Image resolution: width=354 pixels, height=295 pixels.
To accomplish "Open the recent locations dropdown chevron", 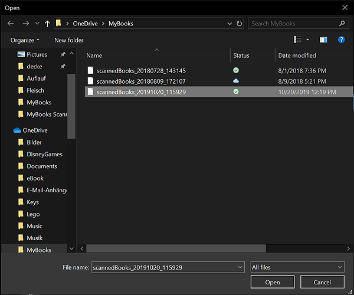I will pyautogui.click(x=37, y=24).
